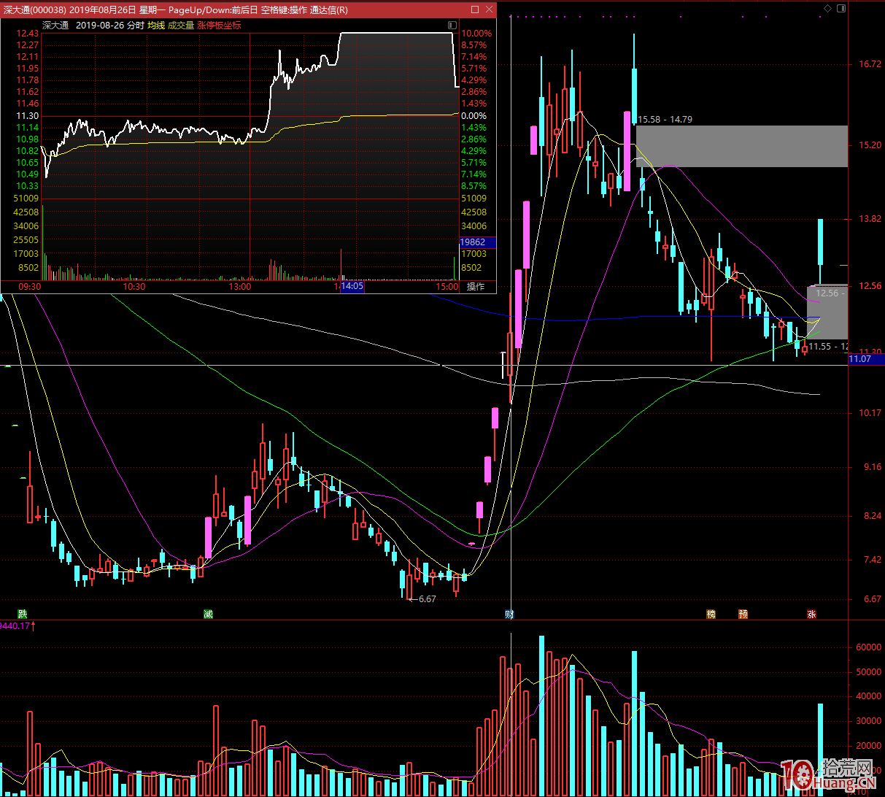Select the 均线 average line label

[x=156, y=26]
